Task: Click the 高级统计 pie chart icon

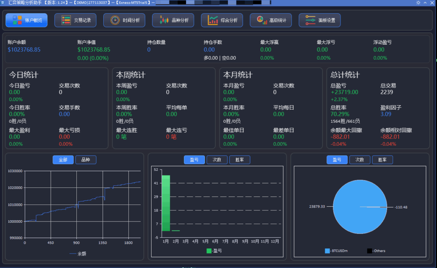Action: (259, 19)
